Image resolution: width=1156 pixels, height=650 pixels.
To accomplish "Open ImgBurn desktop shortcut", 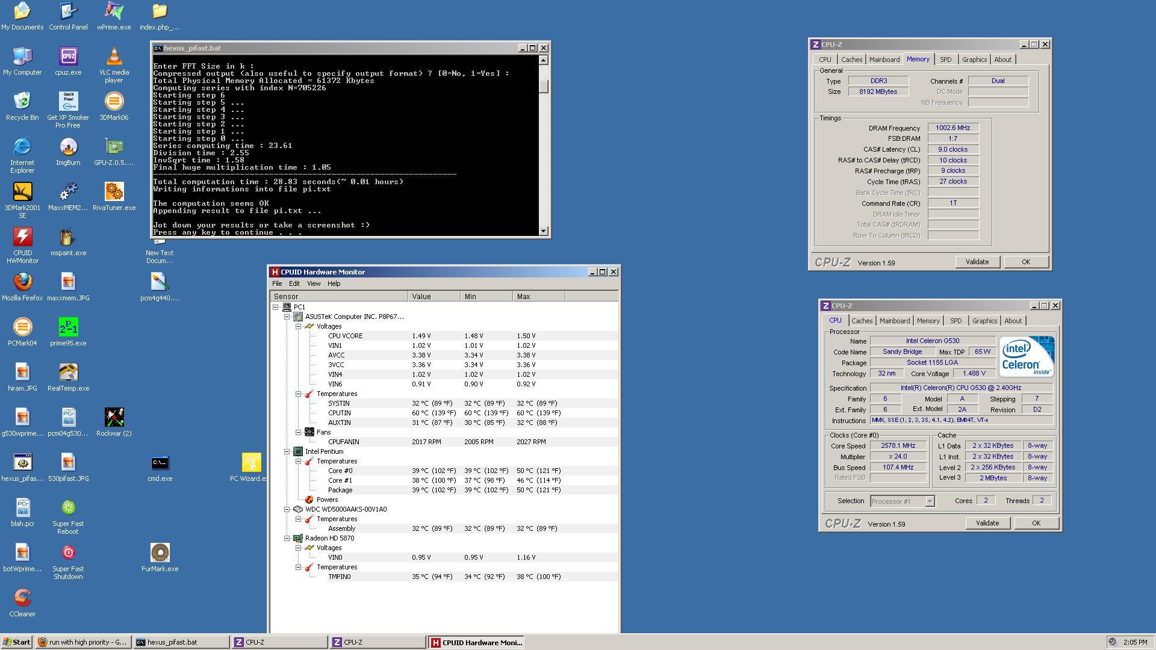I will pyautogui.click(x=68, y=151).
